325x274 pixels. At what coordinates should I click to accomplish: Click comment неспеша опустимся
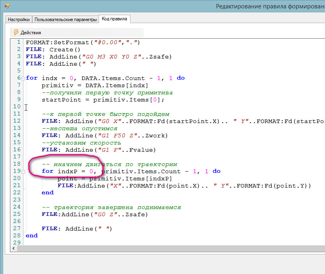[x=80, y=129]
